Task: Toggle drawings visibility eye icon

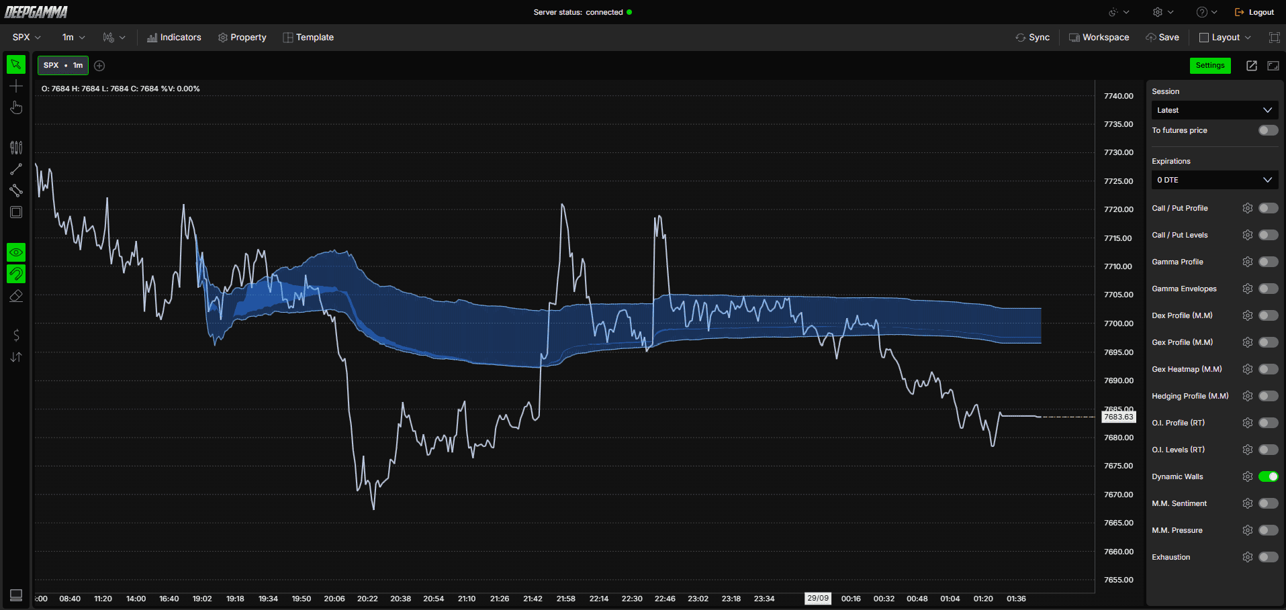Action: [x=16, y=252]
